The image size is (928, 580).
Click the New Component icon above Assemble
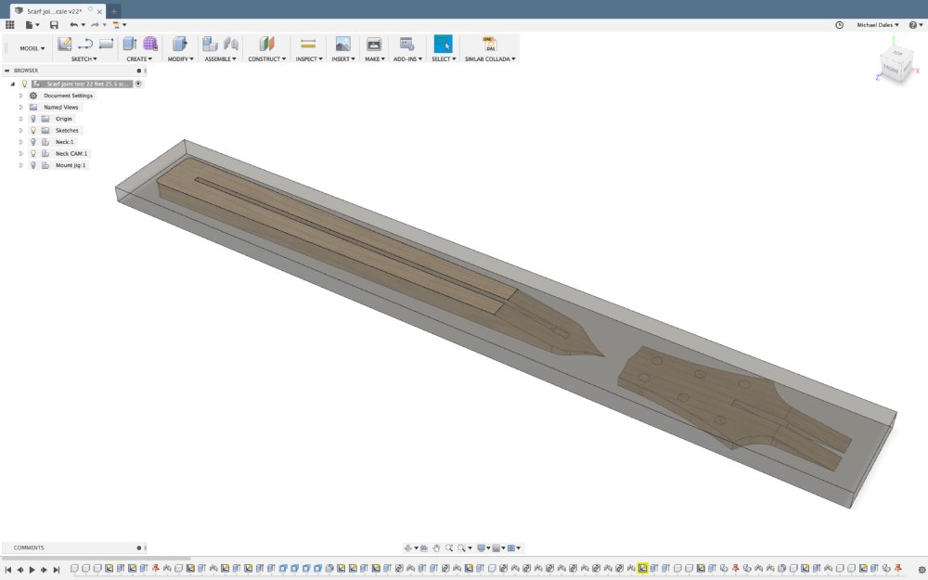tap(210, 44)
